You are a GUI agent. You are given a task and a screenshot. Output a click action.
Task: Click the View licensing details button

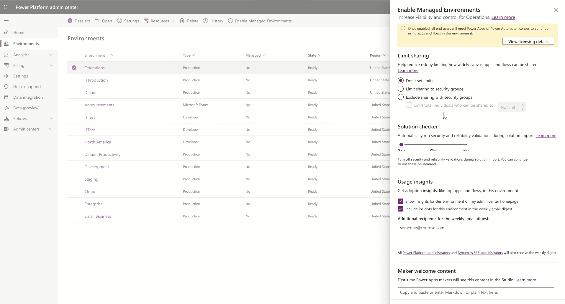(x=528, y=41)
